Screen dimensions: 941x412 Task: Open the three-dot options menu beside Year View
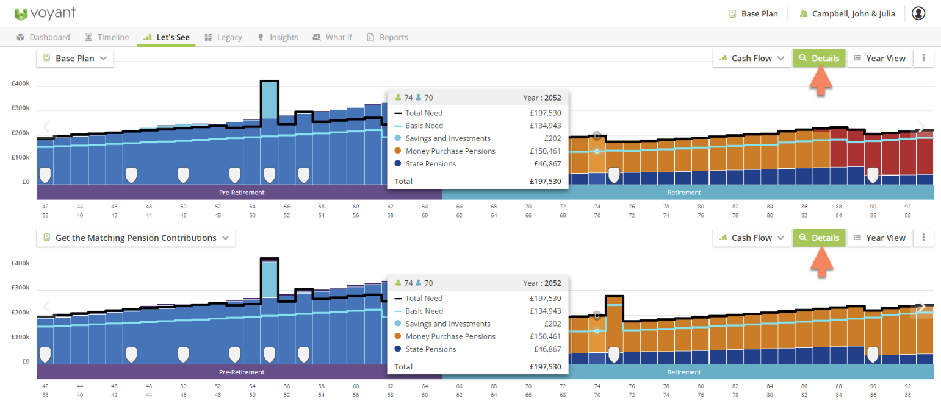[923, 58]
